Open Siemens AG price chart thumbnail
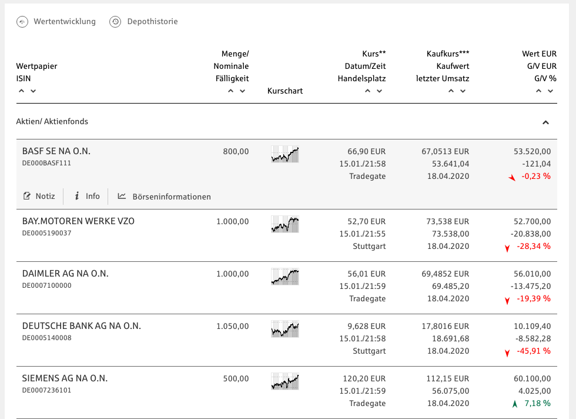Viewport: 576px width, 419px height. click(x=285, y=382)
